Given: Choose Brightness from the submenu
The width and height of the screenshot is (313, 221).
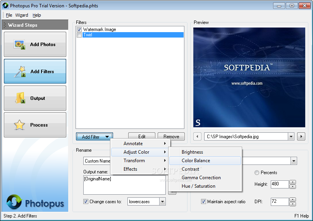Looking at the screenshot, I should click(x=205, y=152).
